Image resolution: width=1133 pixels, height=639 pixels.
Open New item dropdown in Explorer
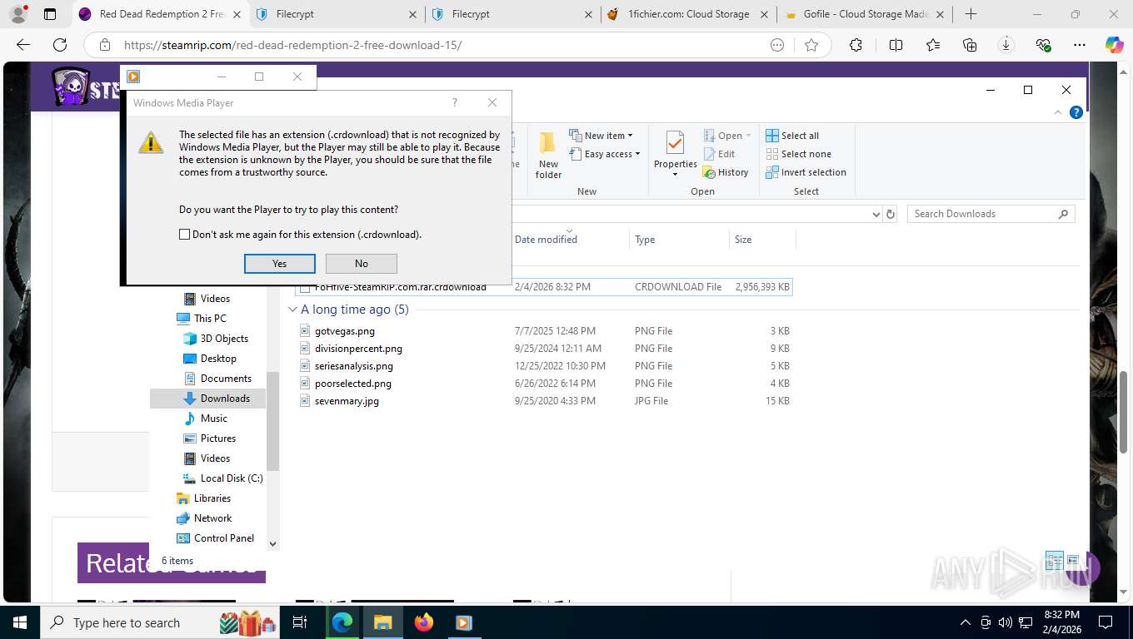(601, 136)
